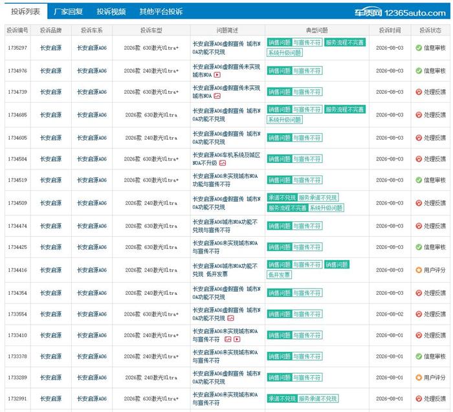Image resolution: width=453 pixels, height=412 pixels.
Task: Click the 与宣传不符 tag in row 1734474
Action: pyautogui.click(x=307, y=226)
